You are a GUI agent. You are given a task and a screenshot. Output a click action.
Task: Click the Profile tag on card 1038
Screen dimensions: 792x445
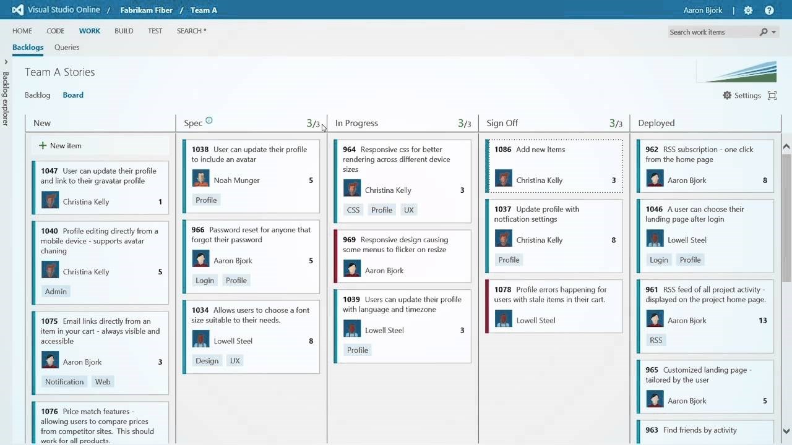point(206,200)
